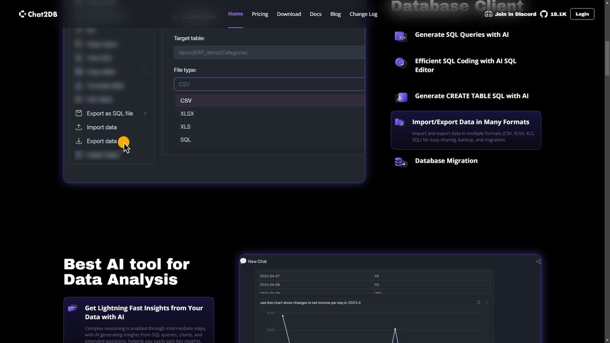The width and height of the screenshot is (610, 343).
Task: Open the Change Log page
Action: (x=363, y=14)
